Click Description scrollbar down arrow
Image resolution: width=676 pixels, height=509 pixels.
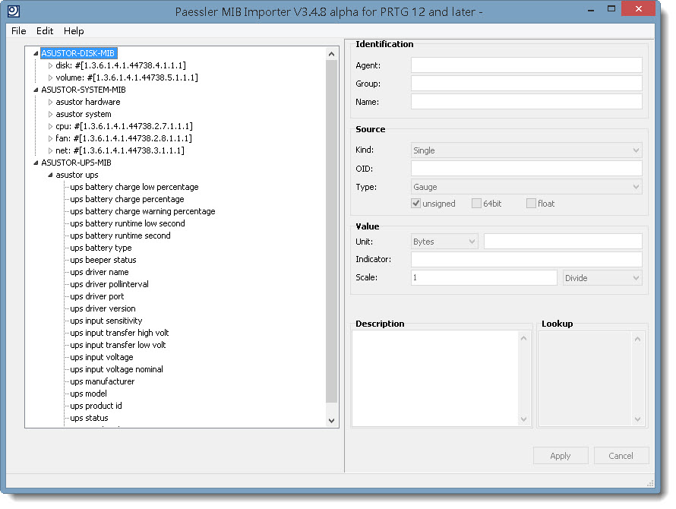coord(524,419)
